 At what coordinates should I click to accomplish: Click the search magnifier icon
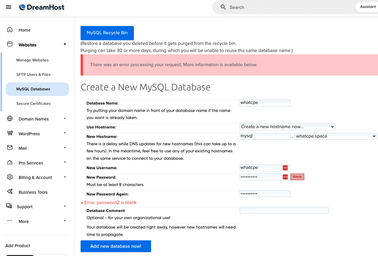(x=223, y=7)
